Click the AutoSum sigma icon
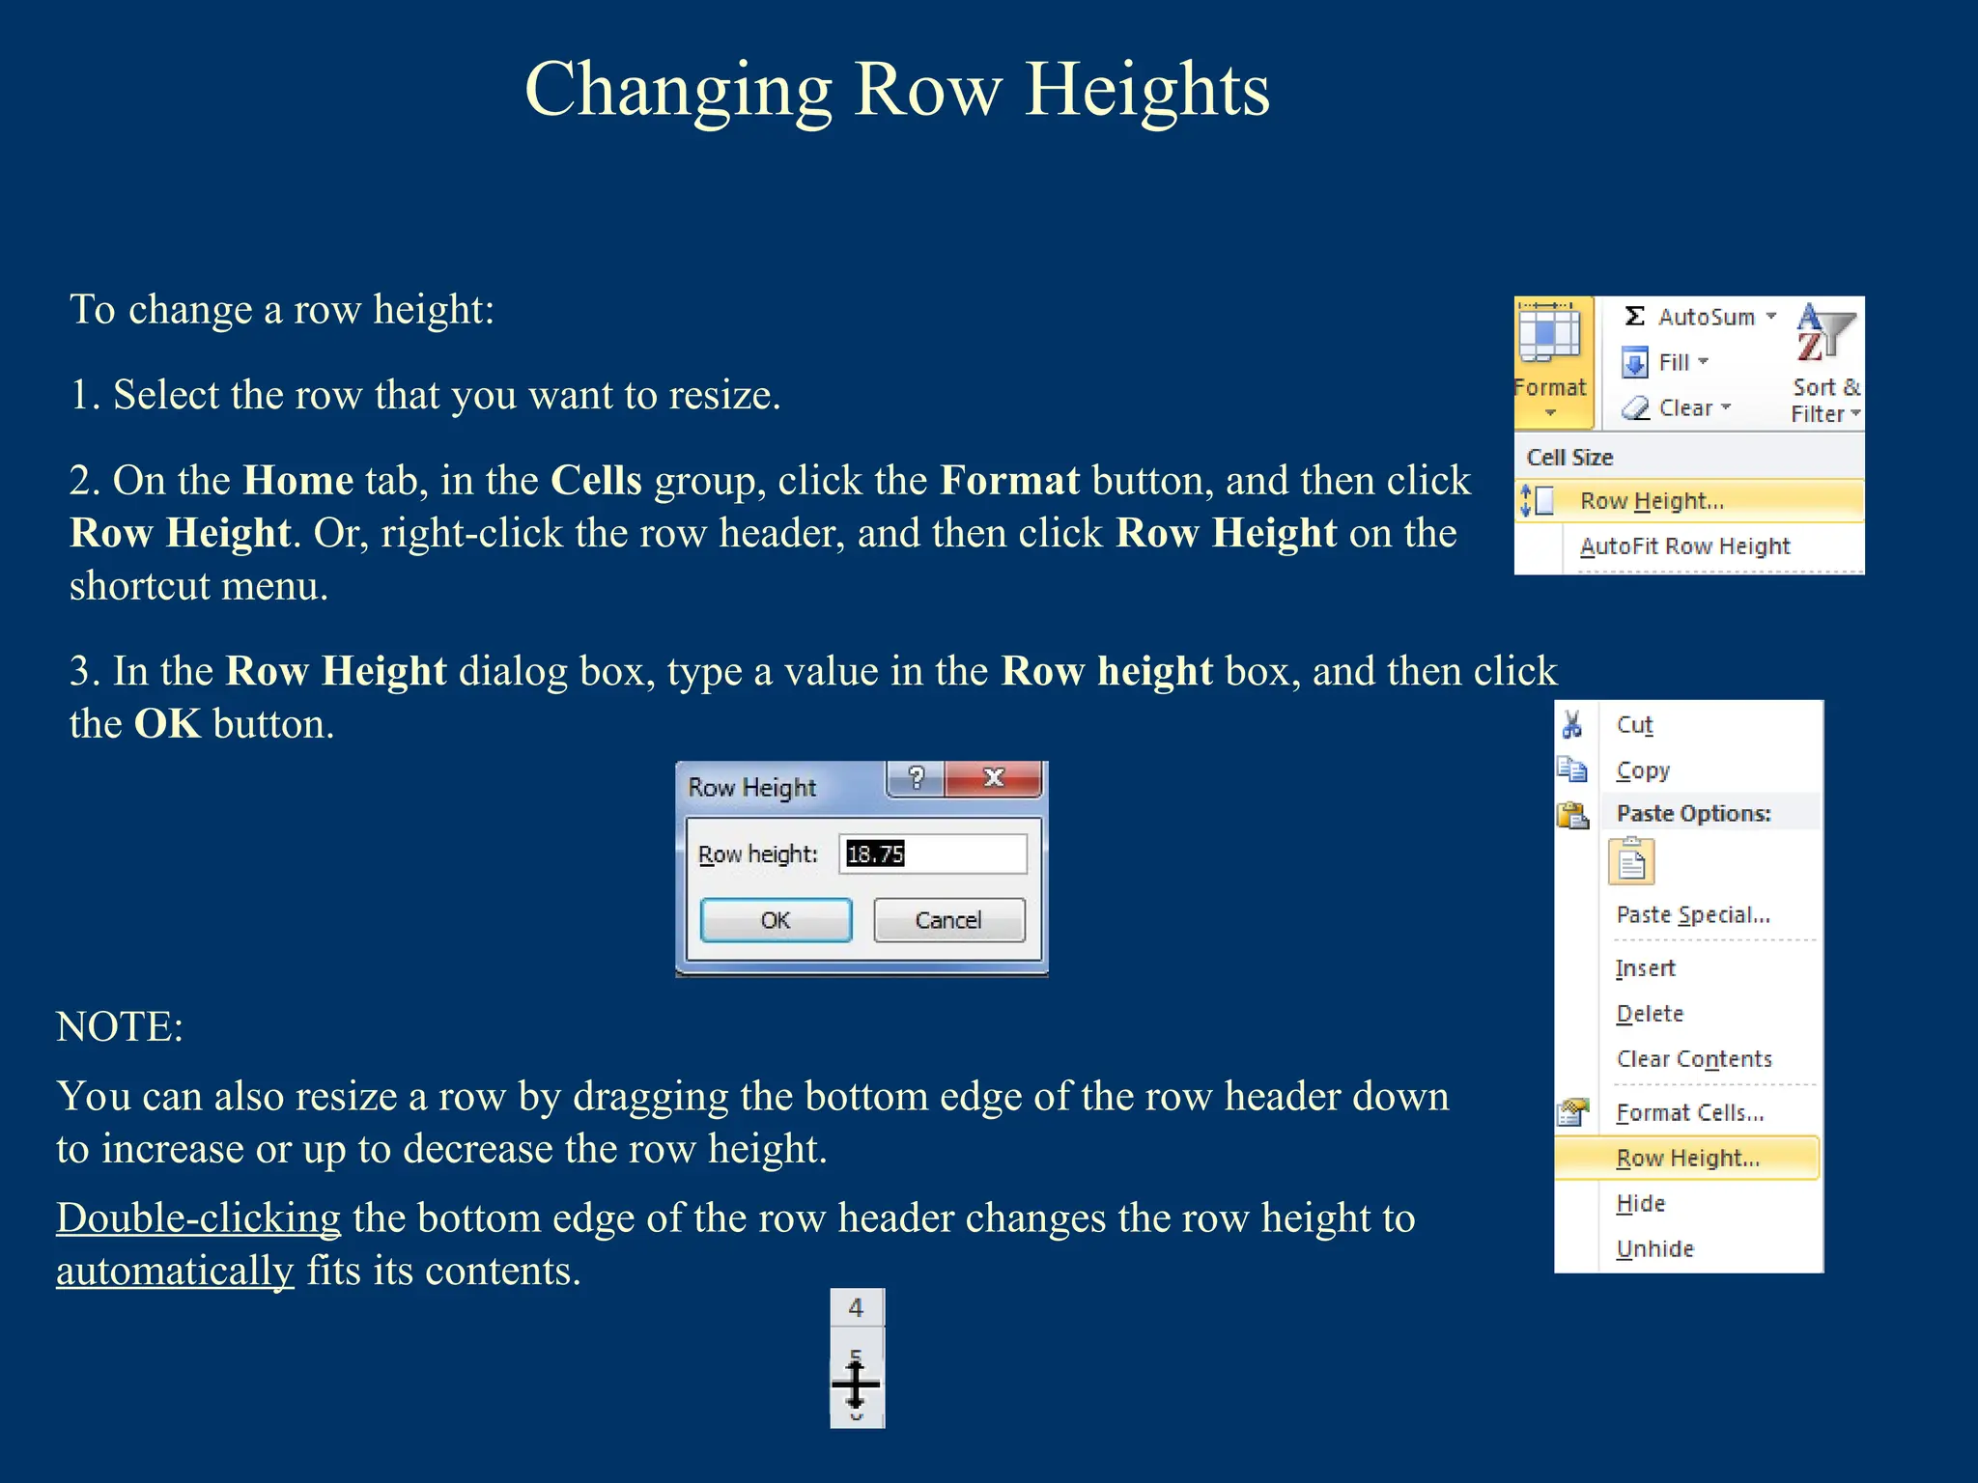 tap(1634, 317)
